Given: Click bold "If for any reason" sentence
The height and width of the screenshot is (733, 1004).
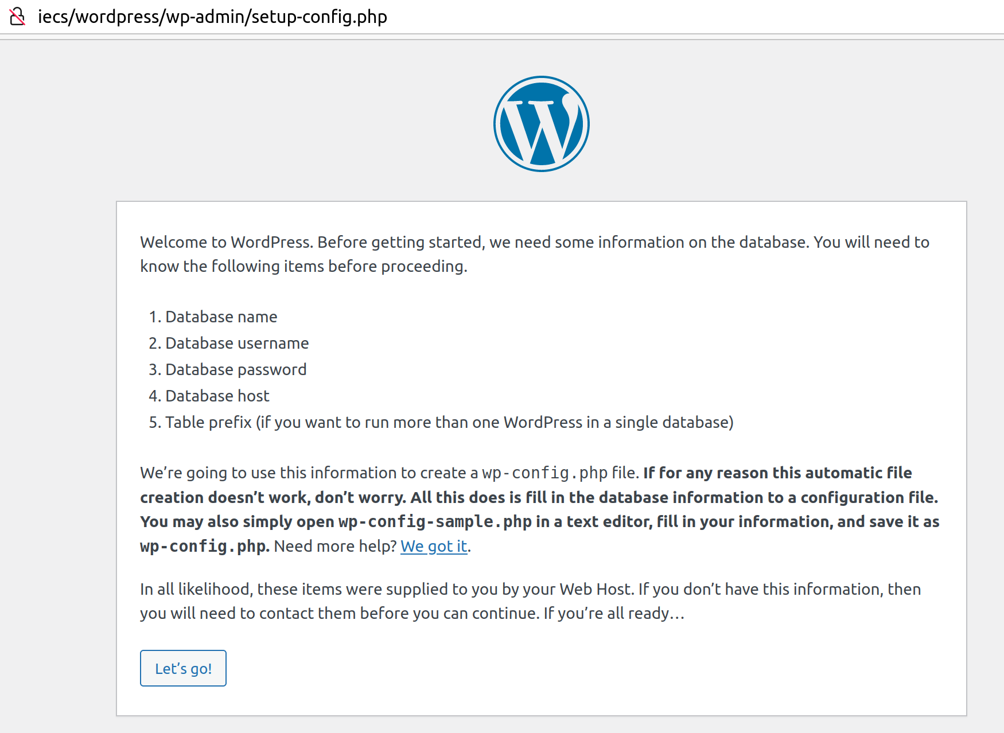Looking at the screenshot, I should (777, 473).
